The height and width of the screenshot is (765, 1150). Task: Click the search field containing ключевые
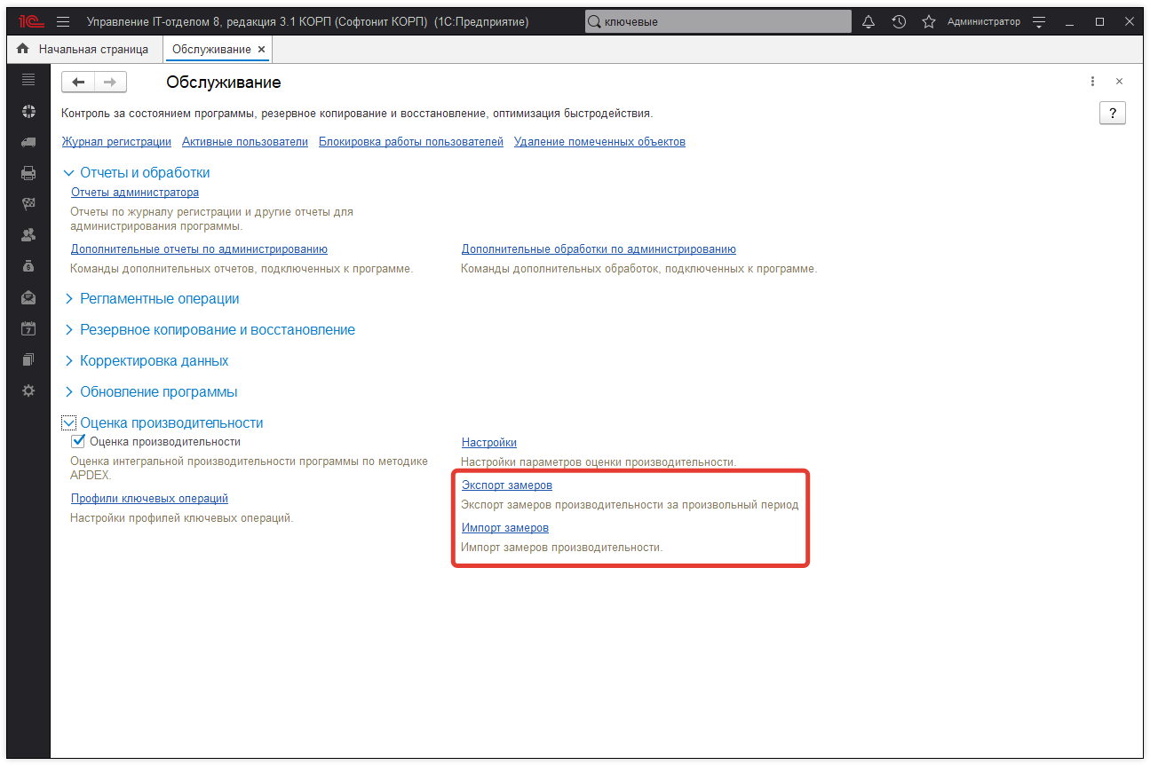click(719, 21)
